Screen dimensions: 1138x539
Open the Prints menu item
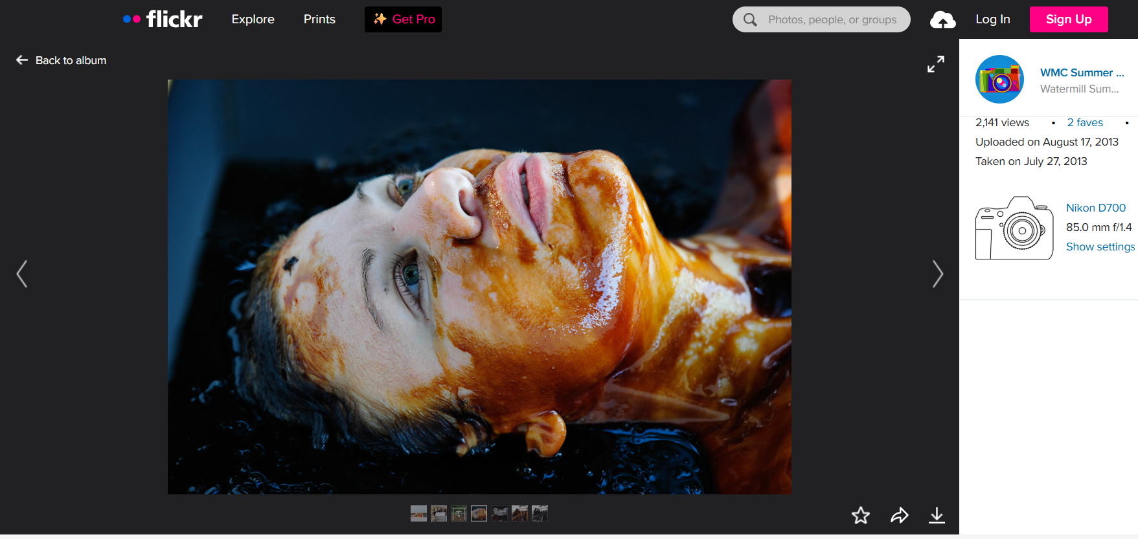coord(319,19)
